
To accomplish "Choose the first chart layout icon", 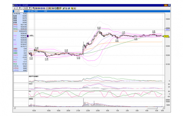I will [34, 8].
